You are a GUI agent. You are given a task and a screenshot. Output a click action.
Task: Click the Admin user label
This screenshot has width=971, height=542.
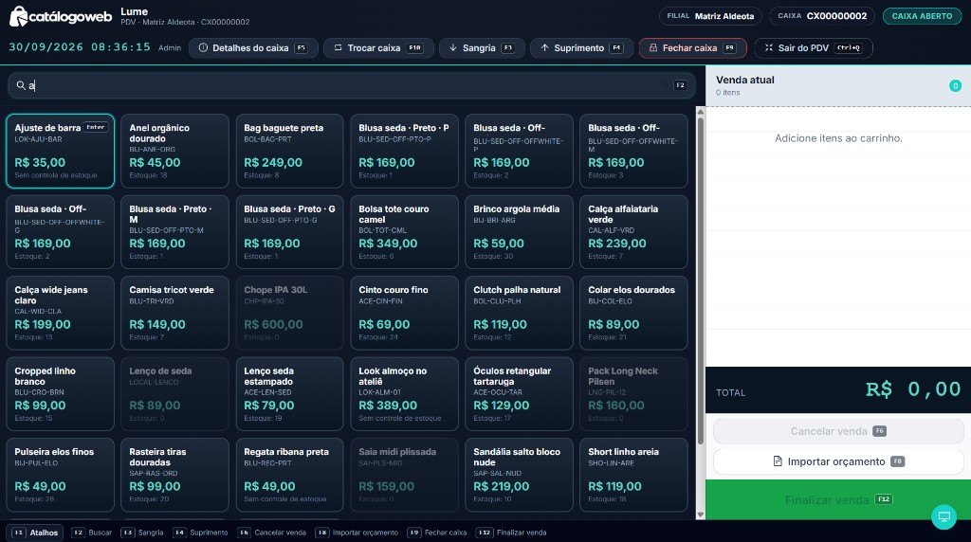[170, 47]
